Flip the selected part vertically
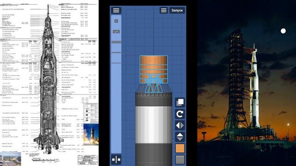296x166 pixels. pos(180,137)
